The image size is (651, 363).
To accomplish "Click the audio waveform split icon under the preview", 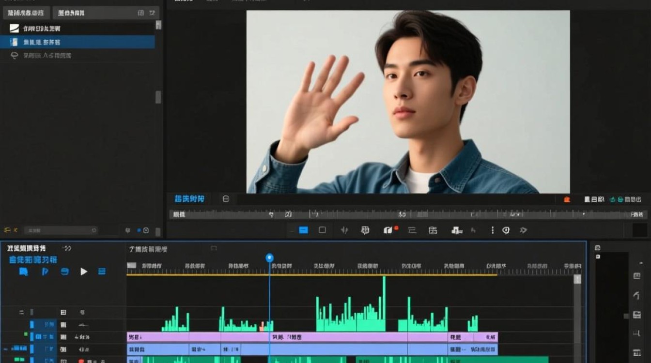I will pos(344,230).
